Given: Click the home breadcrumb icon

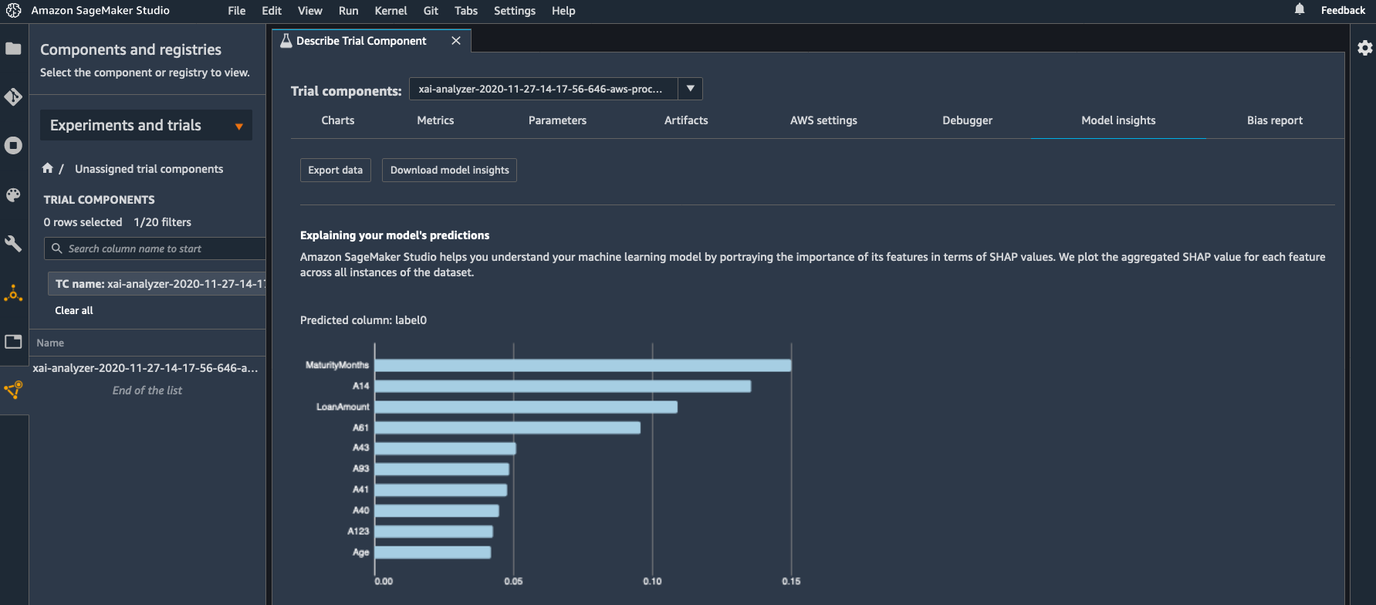Looking at the screenshot, I should pyautogui.click(x=48, y=168).
